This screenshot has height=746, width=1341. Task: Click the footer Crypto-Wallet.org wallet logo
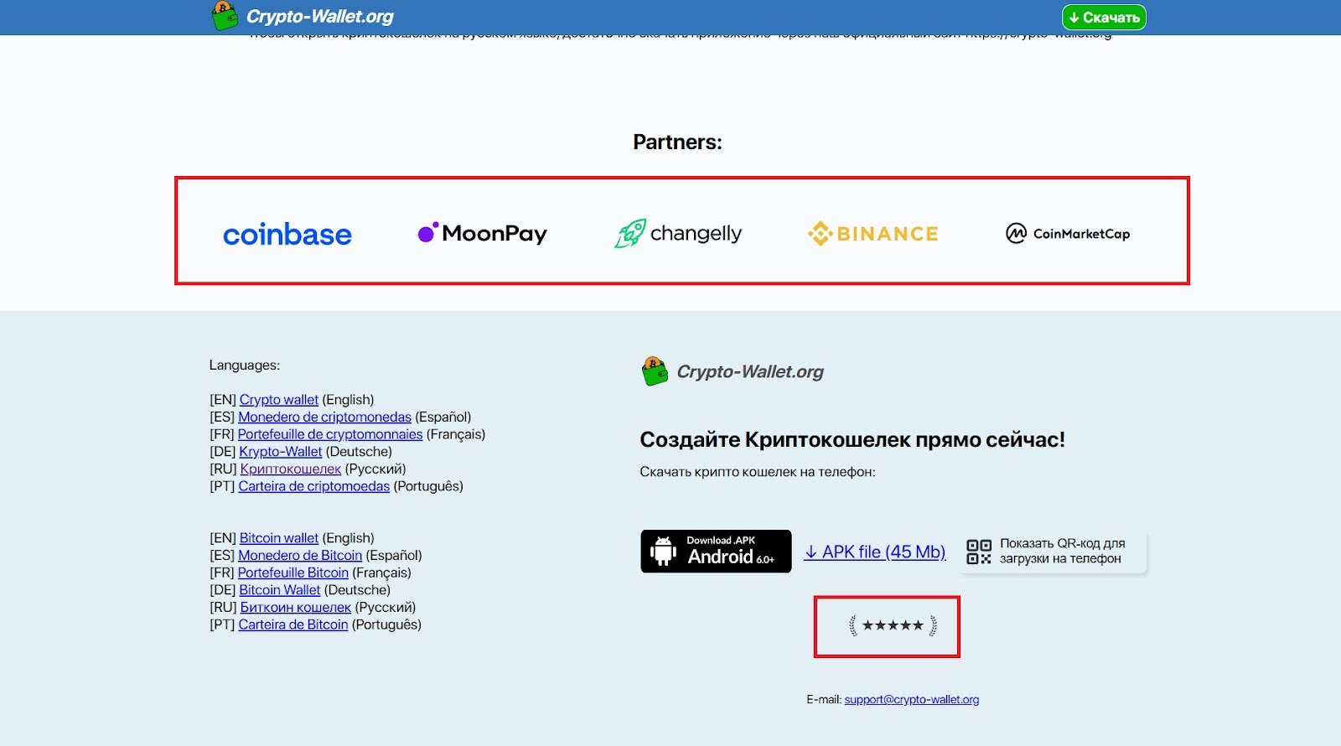click(x=733, y=371)
